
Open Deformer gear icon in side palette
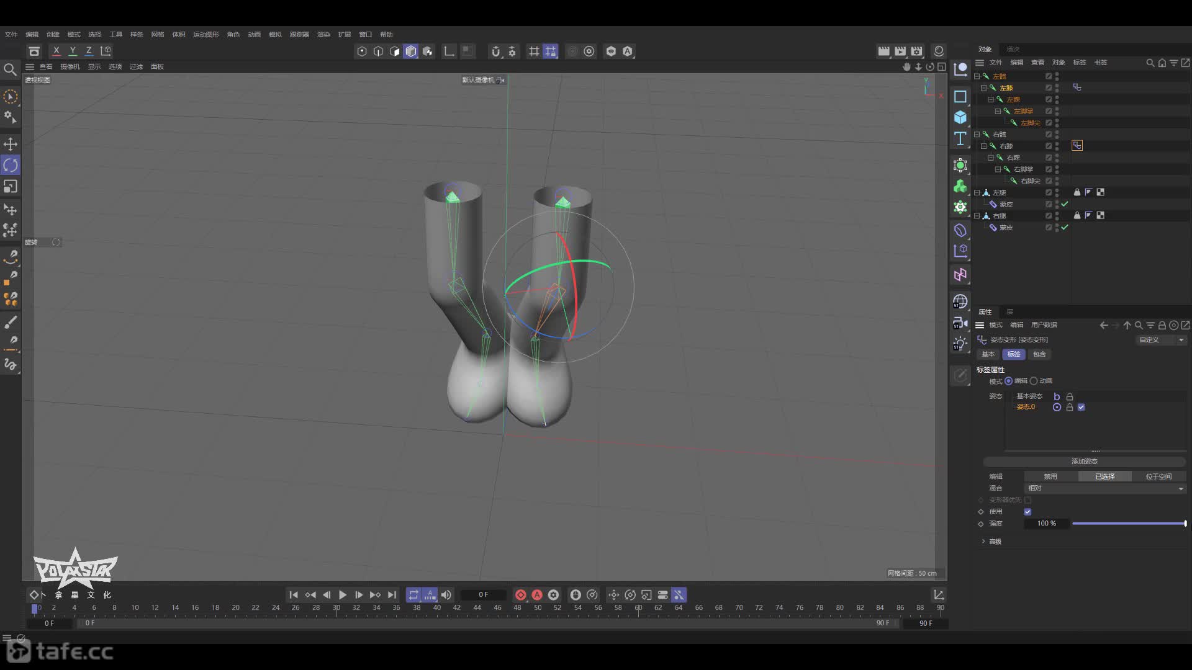click(960, 207)
